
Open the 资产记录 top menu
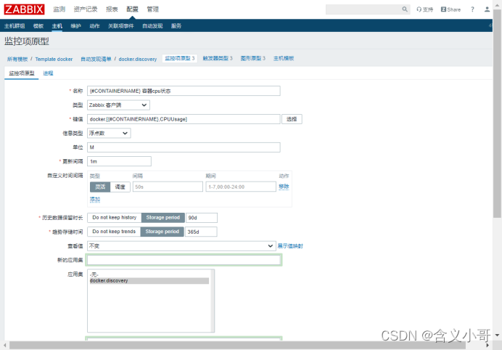86,9
